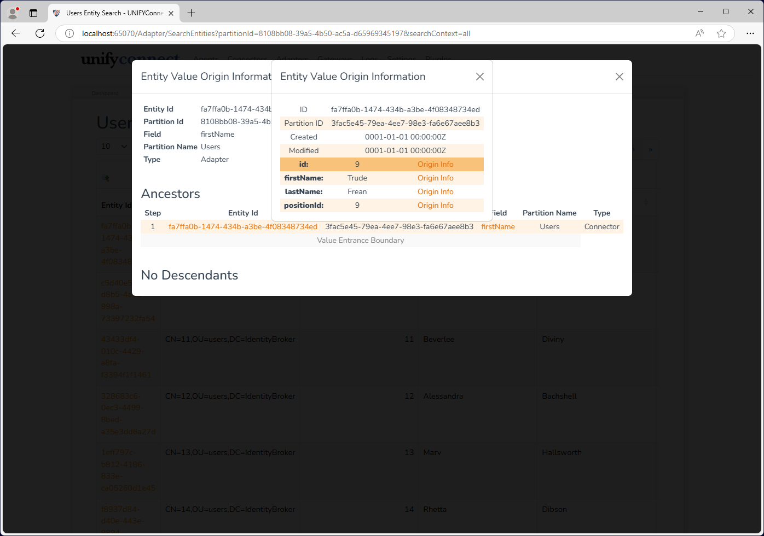Open background entity link starting 328683c6
This screenshot has width=764, height=536.
pyautogui.click(x=128, y=413)
